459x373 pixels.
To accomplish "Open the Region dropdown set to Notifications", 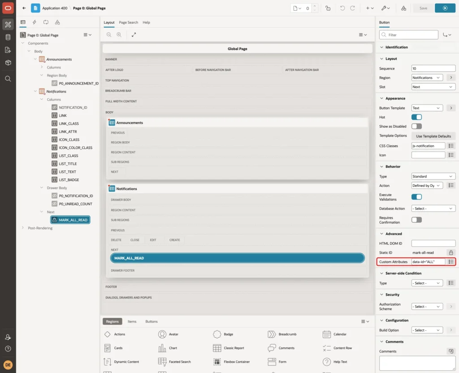I will coord(427,78).
